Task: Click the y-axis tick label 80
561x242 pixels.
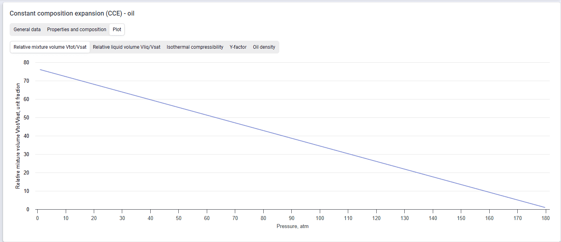Action: [26, 62]
